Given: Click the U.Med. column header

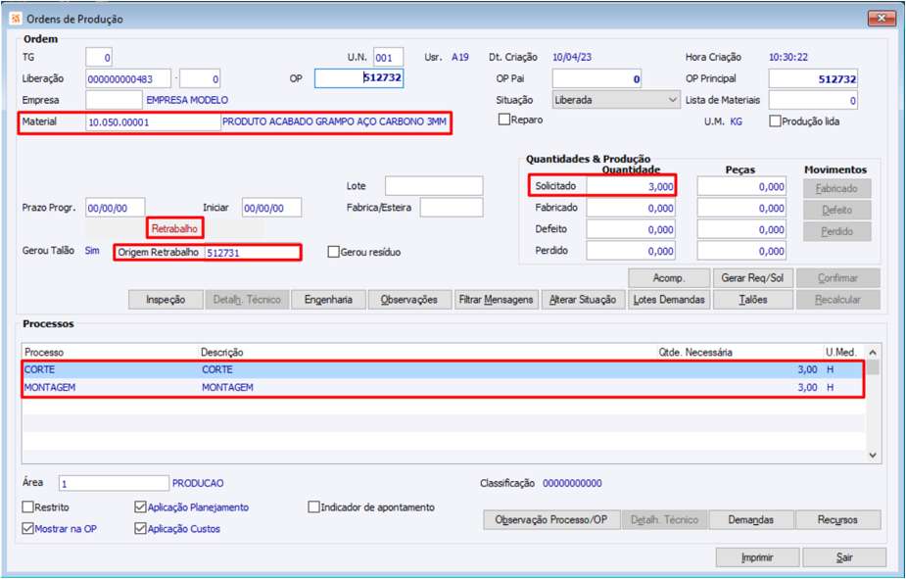Looking at the screenshot, I should pos(843,352).
